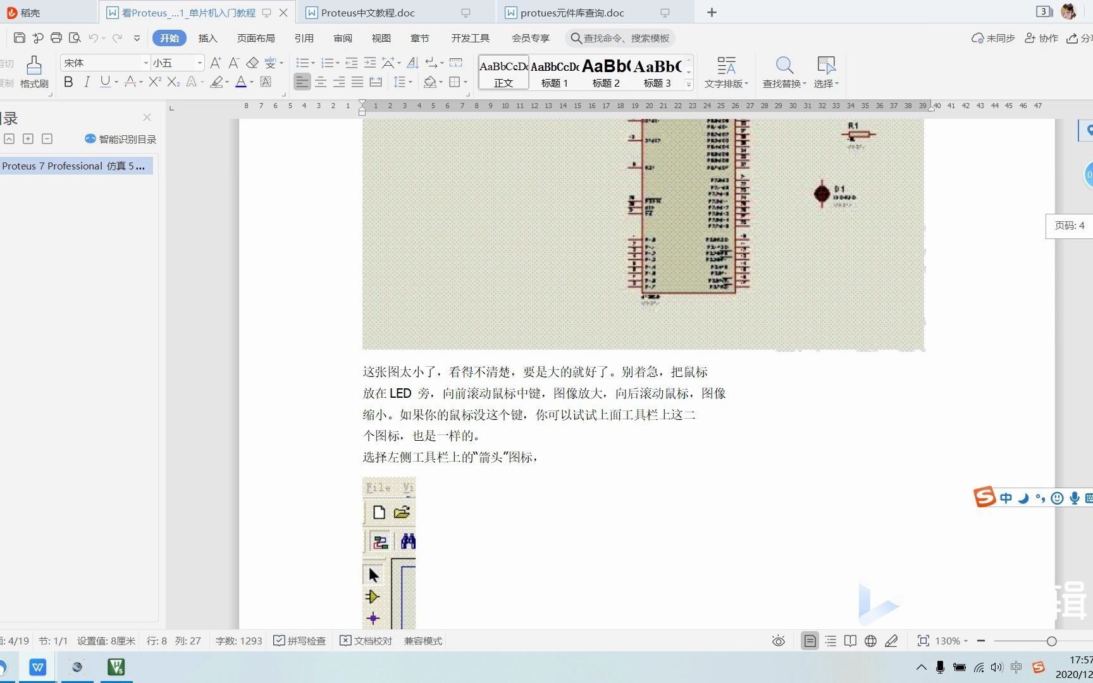This screenshot has height=683, width=1093.
Task: Click the Redo arrow
Action: 117,38
